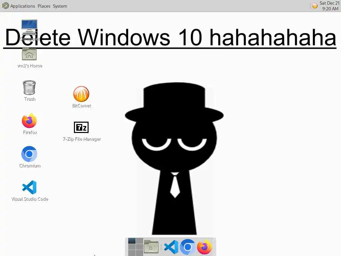This screenshot has width=341, height=256.
Task: Launch Chromium from the desktop
Action: [x=29, y=154]
